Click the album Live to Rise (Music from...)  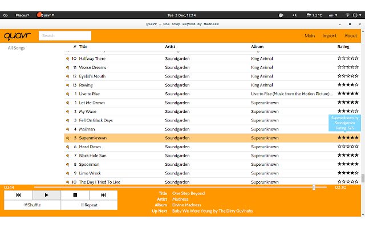point(292,94)
